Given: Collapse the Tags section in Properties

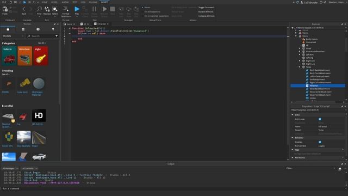Looking at the screenshot, I should (293, 150).
